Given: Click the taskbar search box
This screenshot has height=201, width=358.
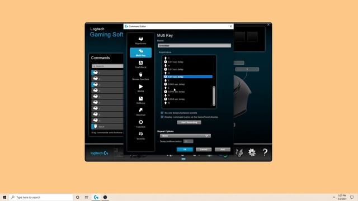Looking at the screenshot, I should pos(41,197).
